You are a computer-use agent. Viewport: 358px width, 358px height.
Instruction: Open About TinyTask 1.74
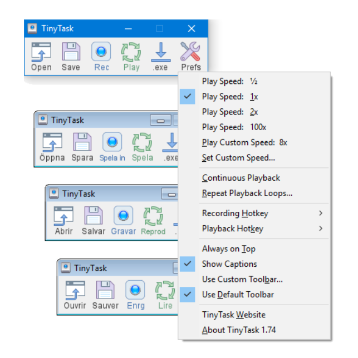[254, 330]
